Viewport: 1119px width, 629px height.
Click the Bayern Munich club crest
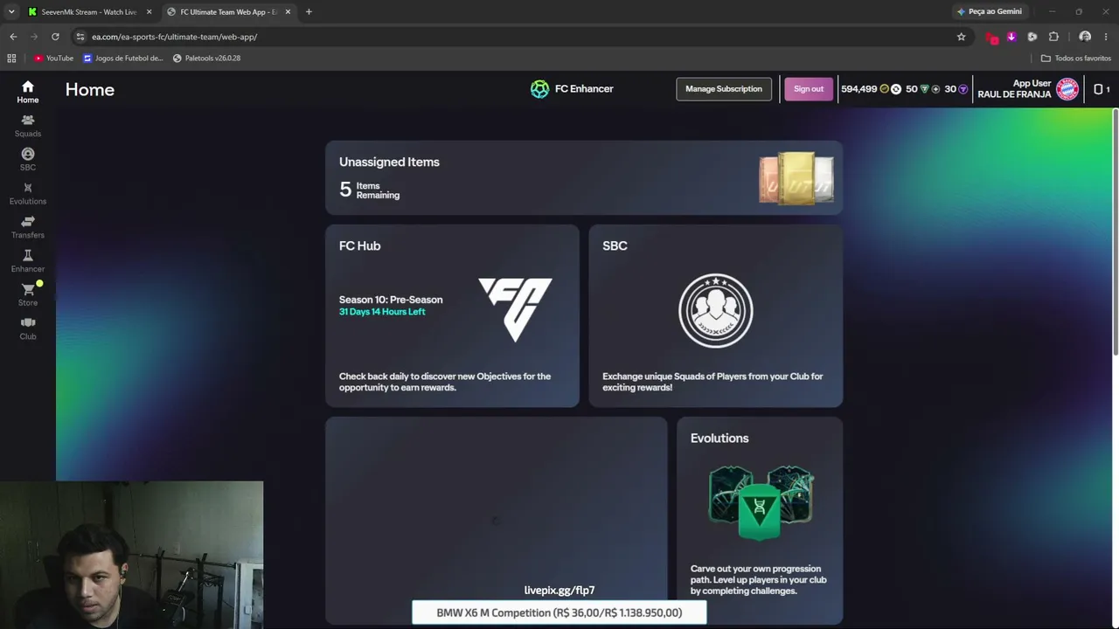coord(1067,89)
